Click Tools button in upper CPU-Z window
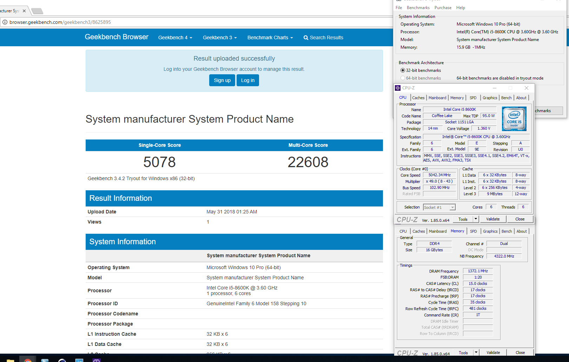 coord(463,219)
